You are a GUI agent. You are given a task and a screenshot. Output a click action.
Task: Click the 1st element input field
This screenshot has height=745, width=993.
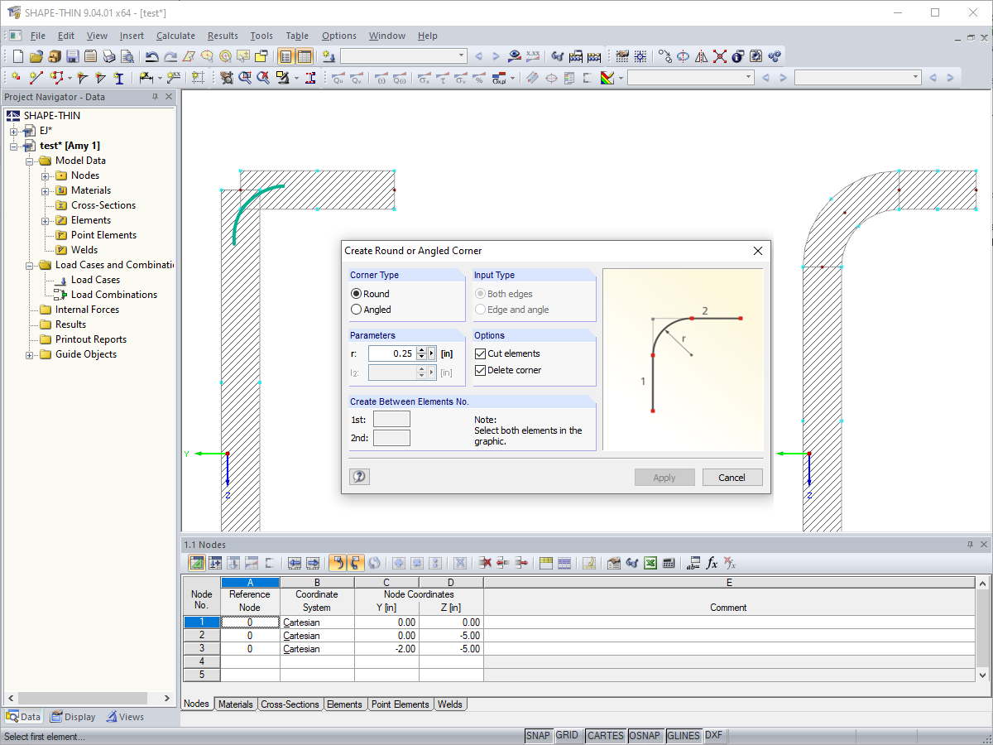coord(391,419)
